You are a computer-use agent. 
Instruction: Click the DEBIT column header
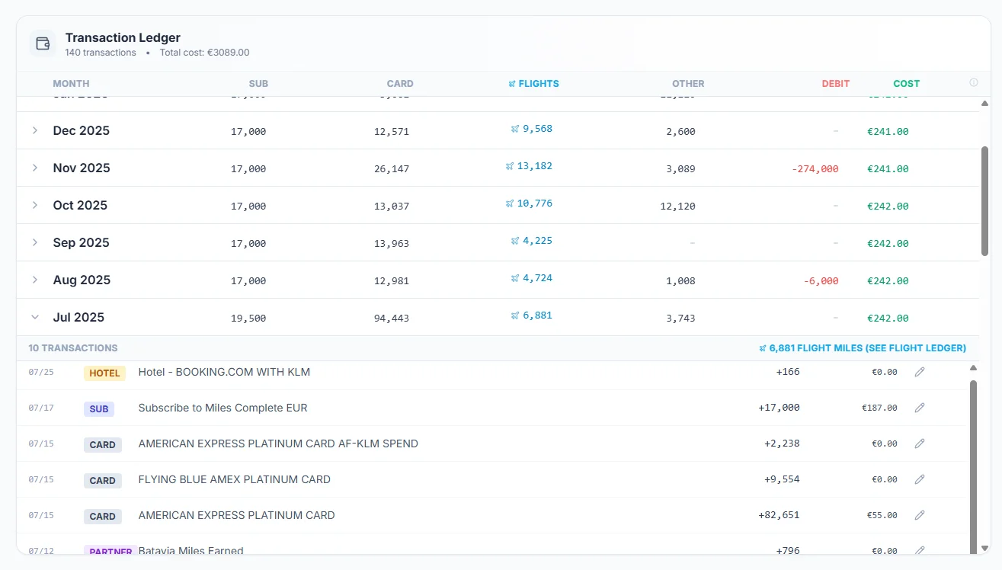[x=835, y=84]
